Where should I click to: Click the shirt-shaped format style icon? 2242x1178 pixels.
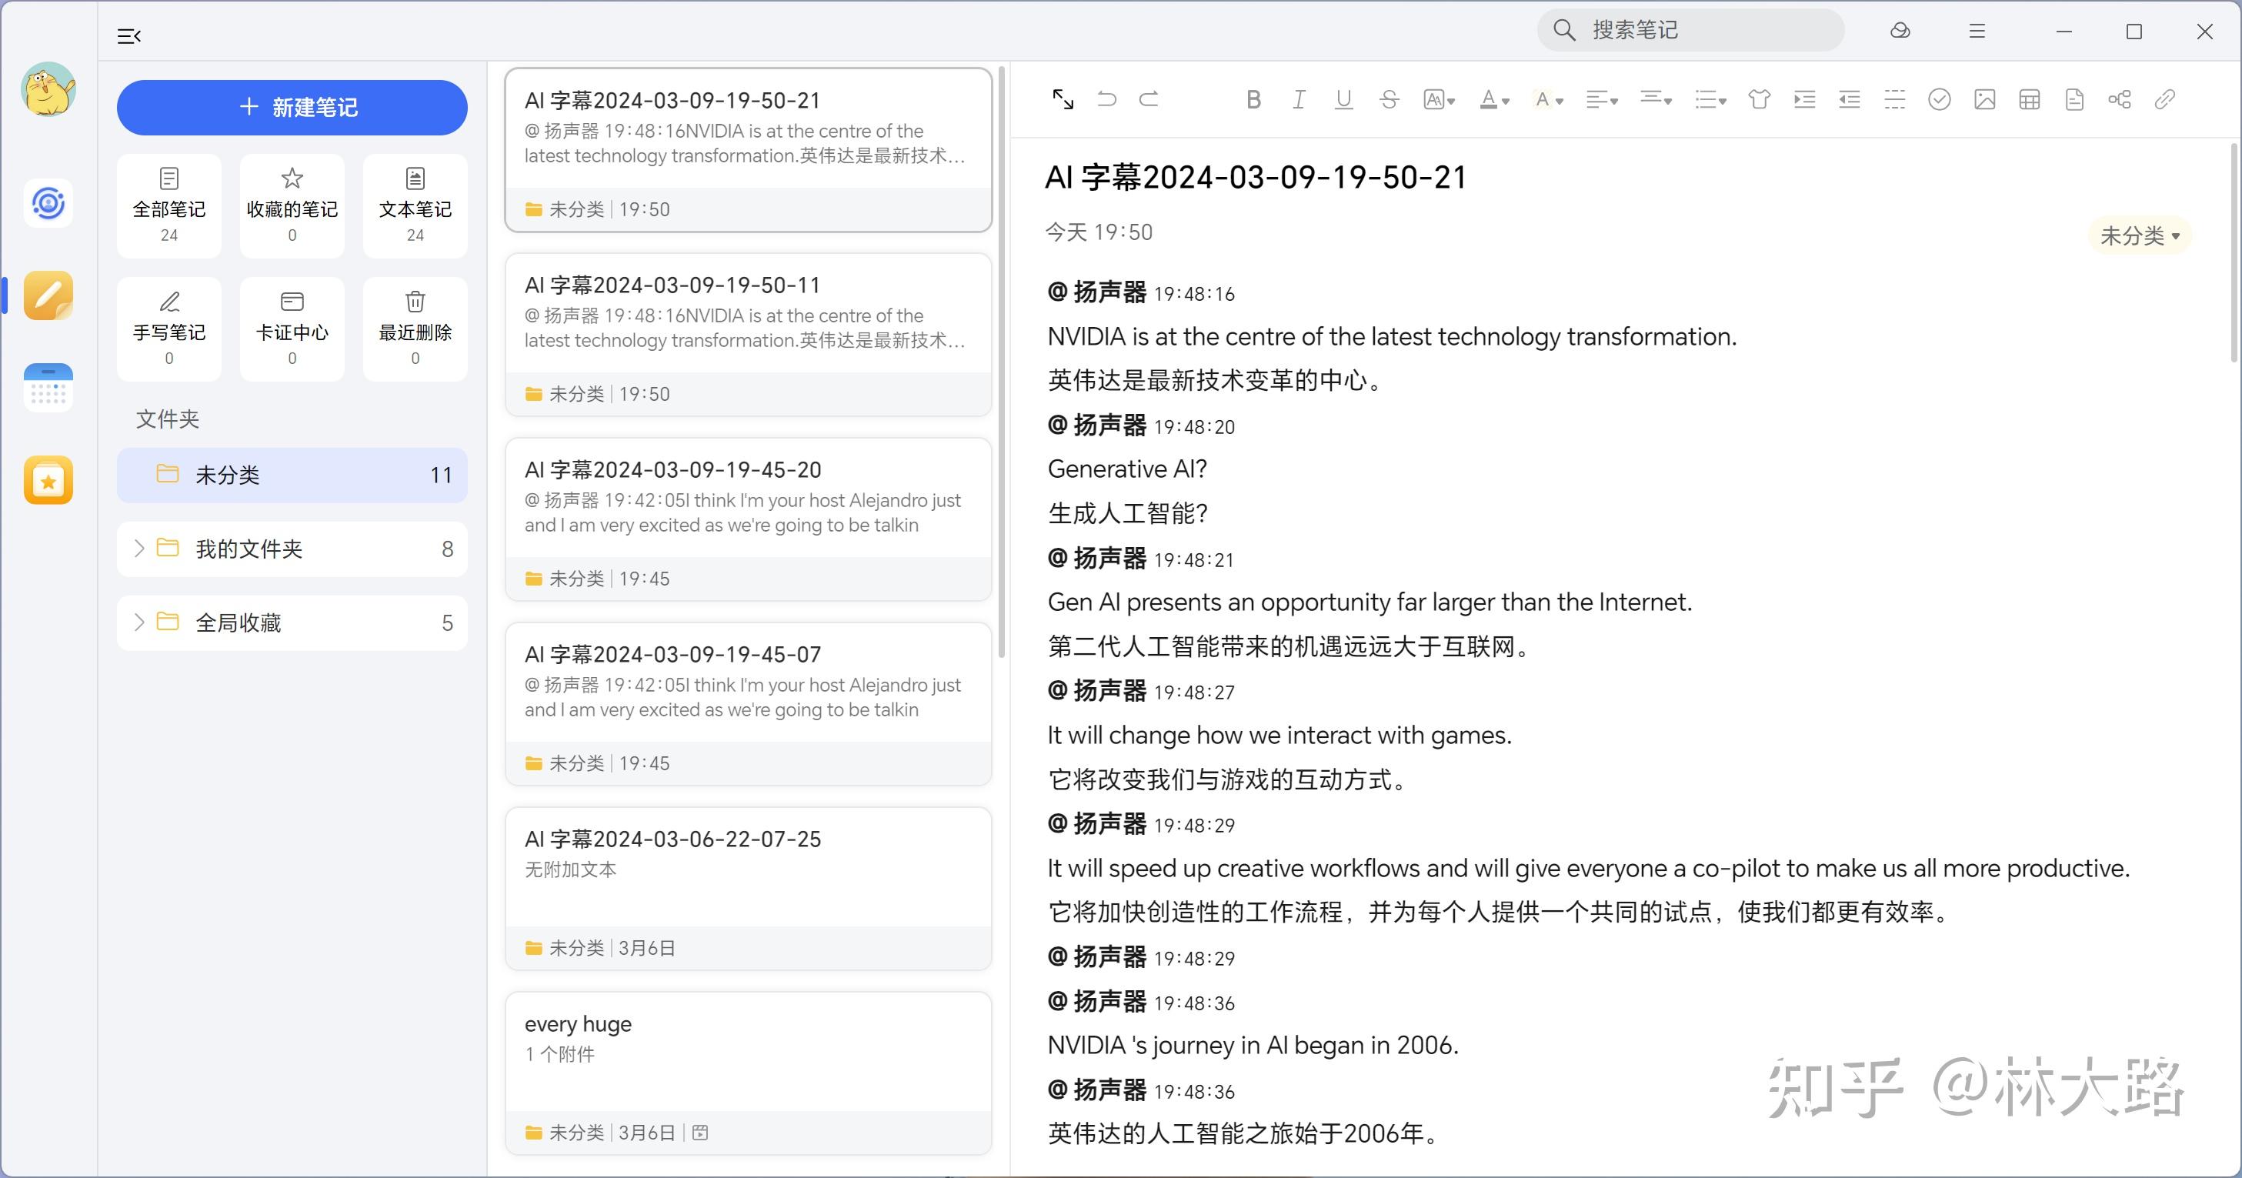click(x=1759, y=99)
